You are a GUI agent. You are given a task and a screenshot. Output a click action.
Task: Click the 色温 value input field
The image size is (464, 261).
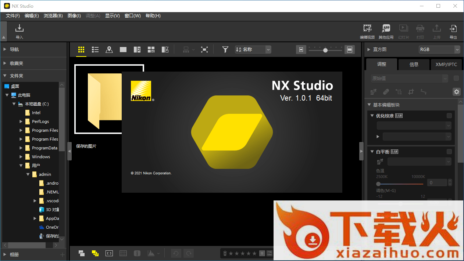(437, 182)
